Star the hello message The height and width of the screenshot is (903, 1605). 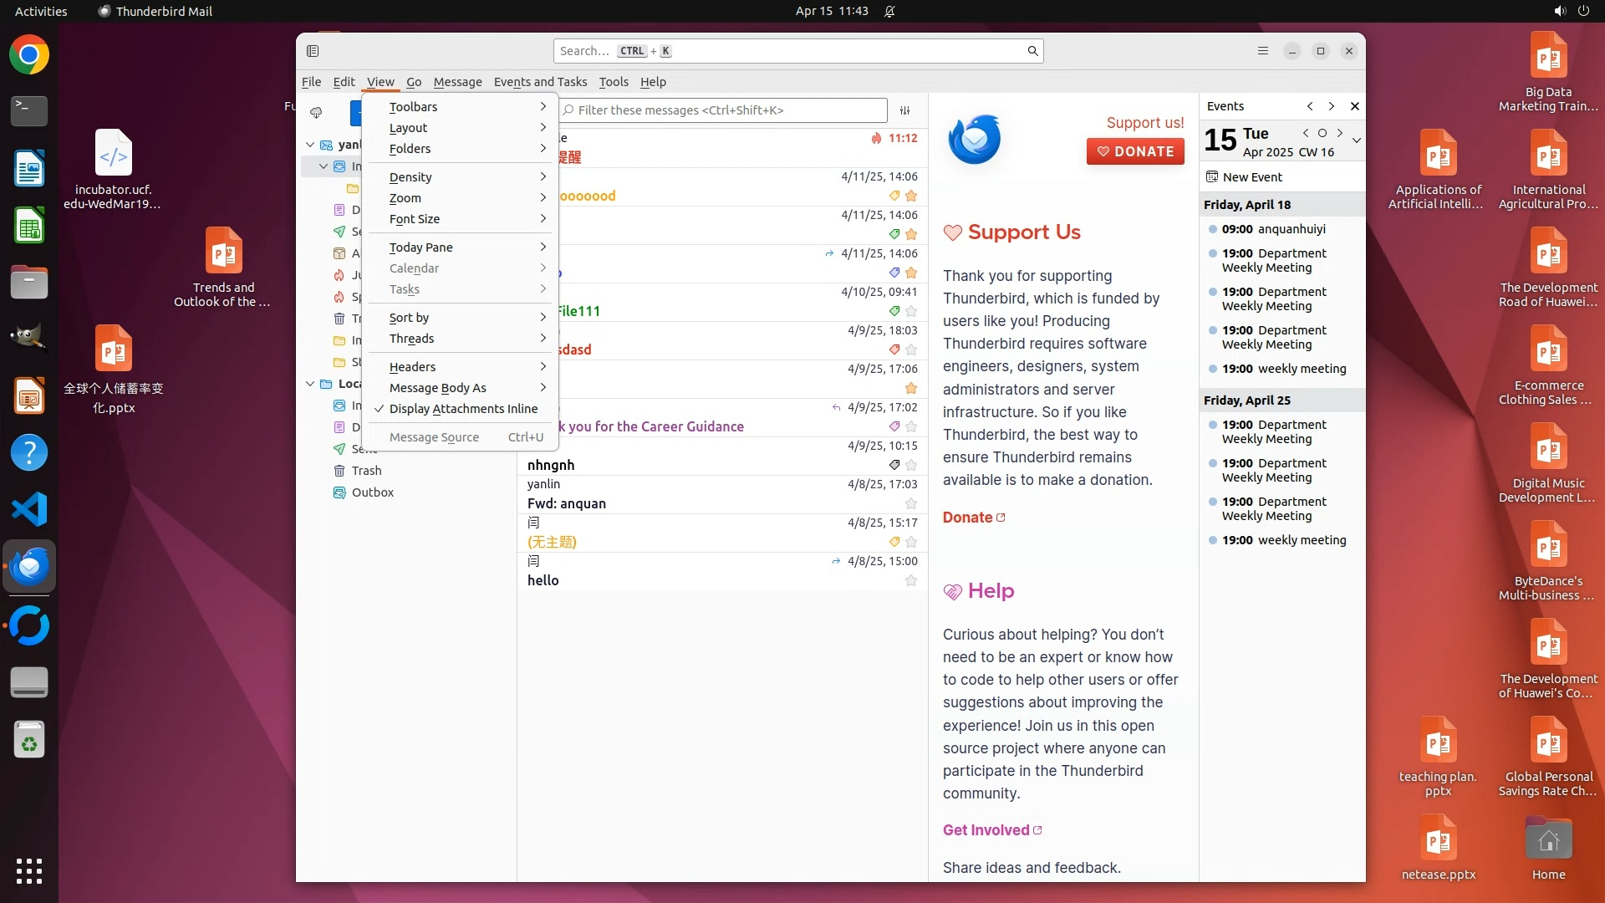point(911,580)
